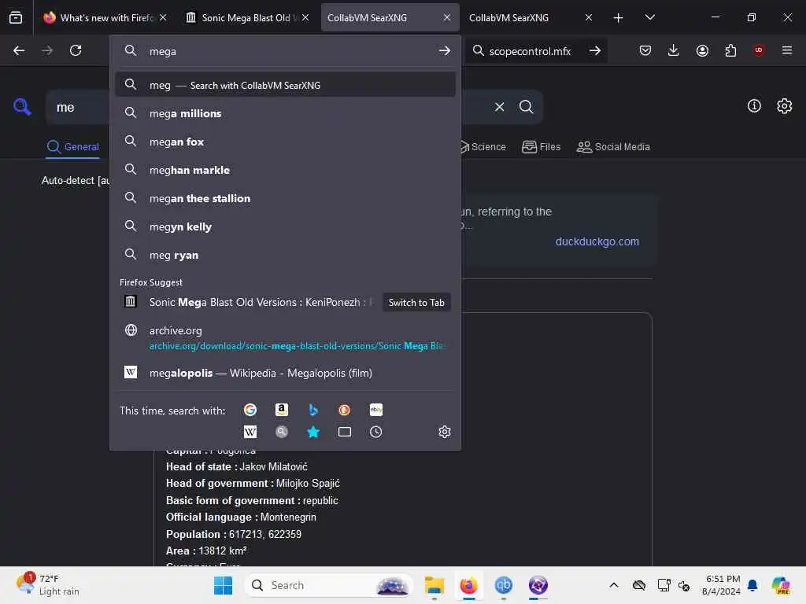
Task: Search open tabs via the tabs icon
Action: coord(345,432)
